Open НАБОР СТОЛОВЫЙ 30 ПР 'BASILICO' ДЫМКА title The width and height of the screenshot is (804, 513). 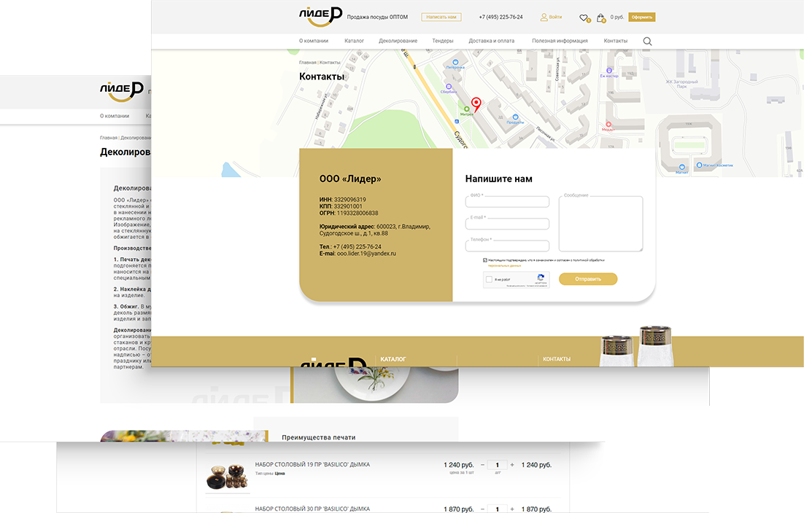coord(312,509)
